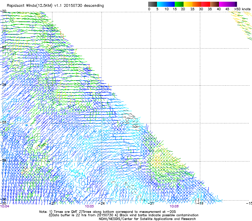Image resolution: width=252 pixels, height=221 pixels.
Task: Click the brown 35-40 knots color bar segment
Action: [215, 4]
